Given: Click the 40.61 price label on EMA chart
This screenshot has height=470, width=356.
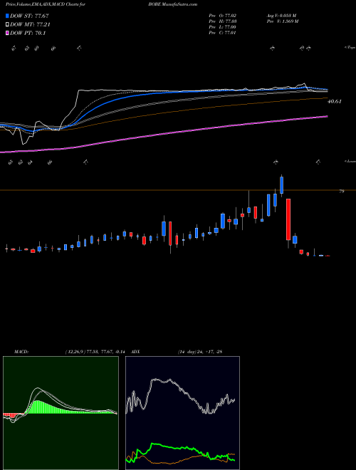Looking at the screenshot, I should coord(335,102).
